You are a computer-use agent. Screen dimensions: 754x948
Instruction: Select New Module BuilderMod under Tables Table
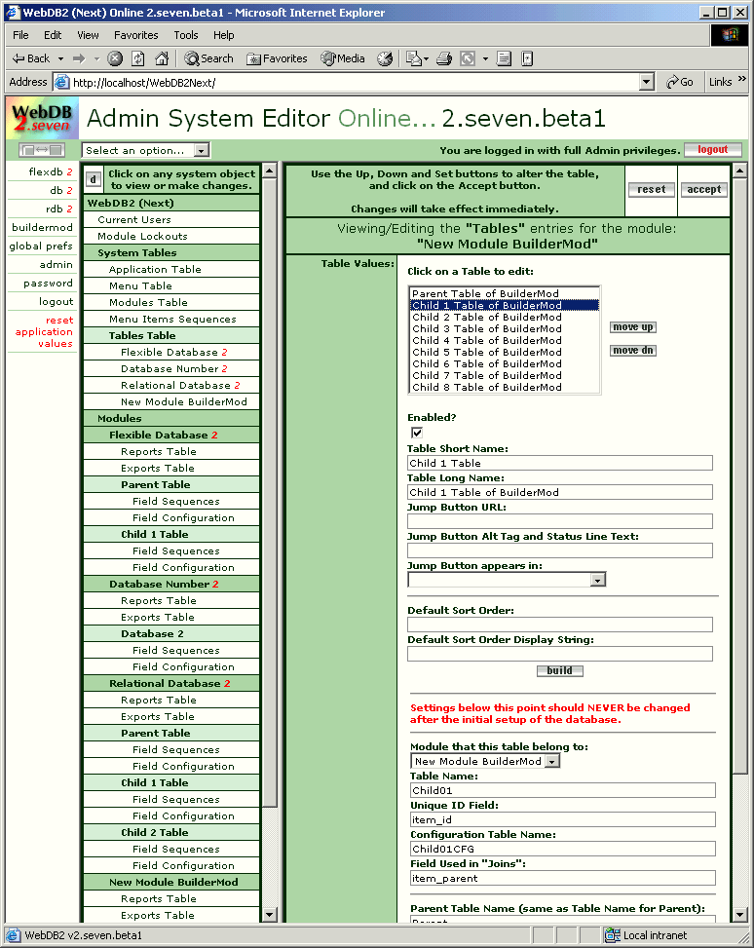point(171,401)
